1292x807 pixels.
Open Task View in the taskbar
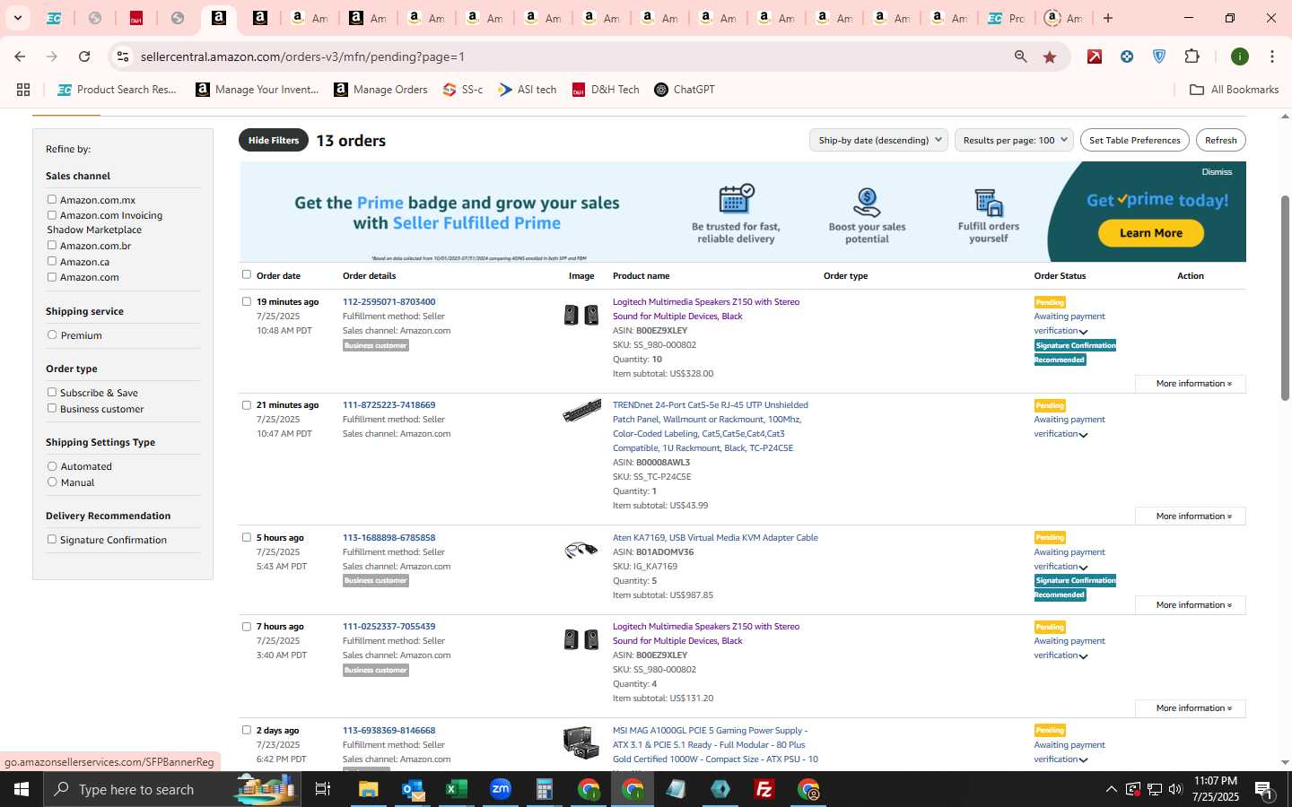323,789
